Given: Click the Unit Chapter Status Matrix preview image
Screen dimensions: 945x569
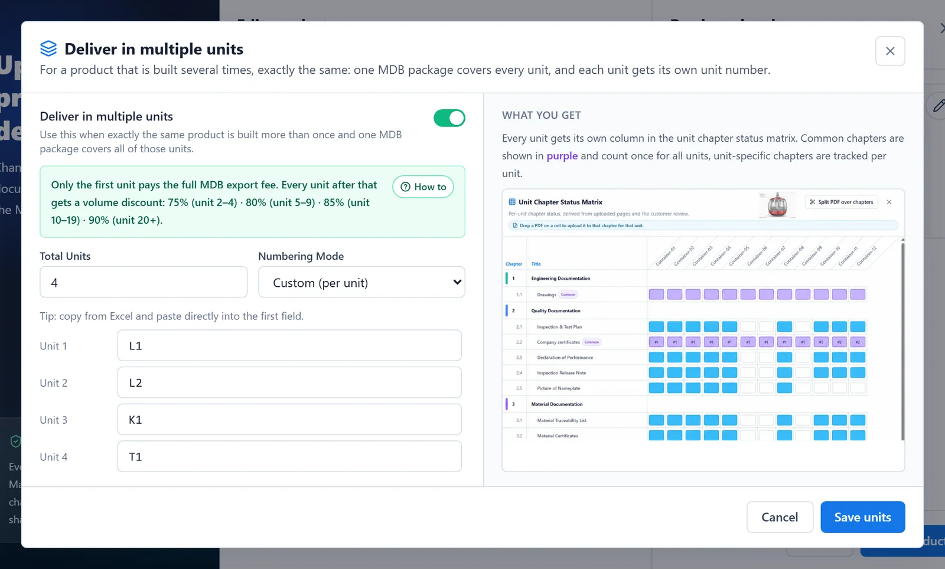Looking at the screenshot, I should pyautogui.click(x=703, y=330).
